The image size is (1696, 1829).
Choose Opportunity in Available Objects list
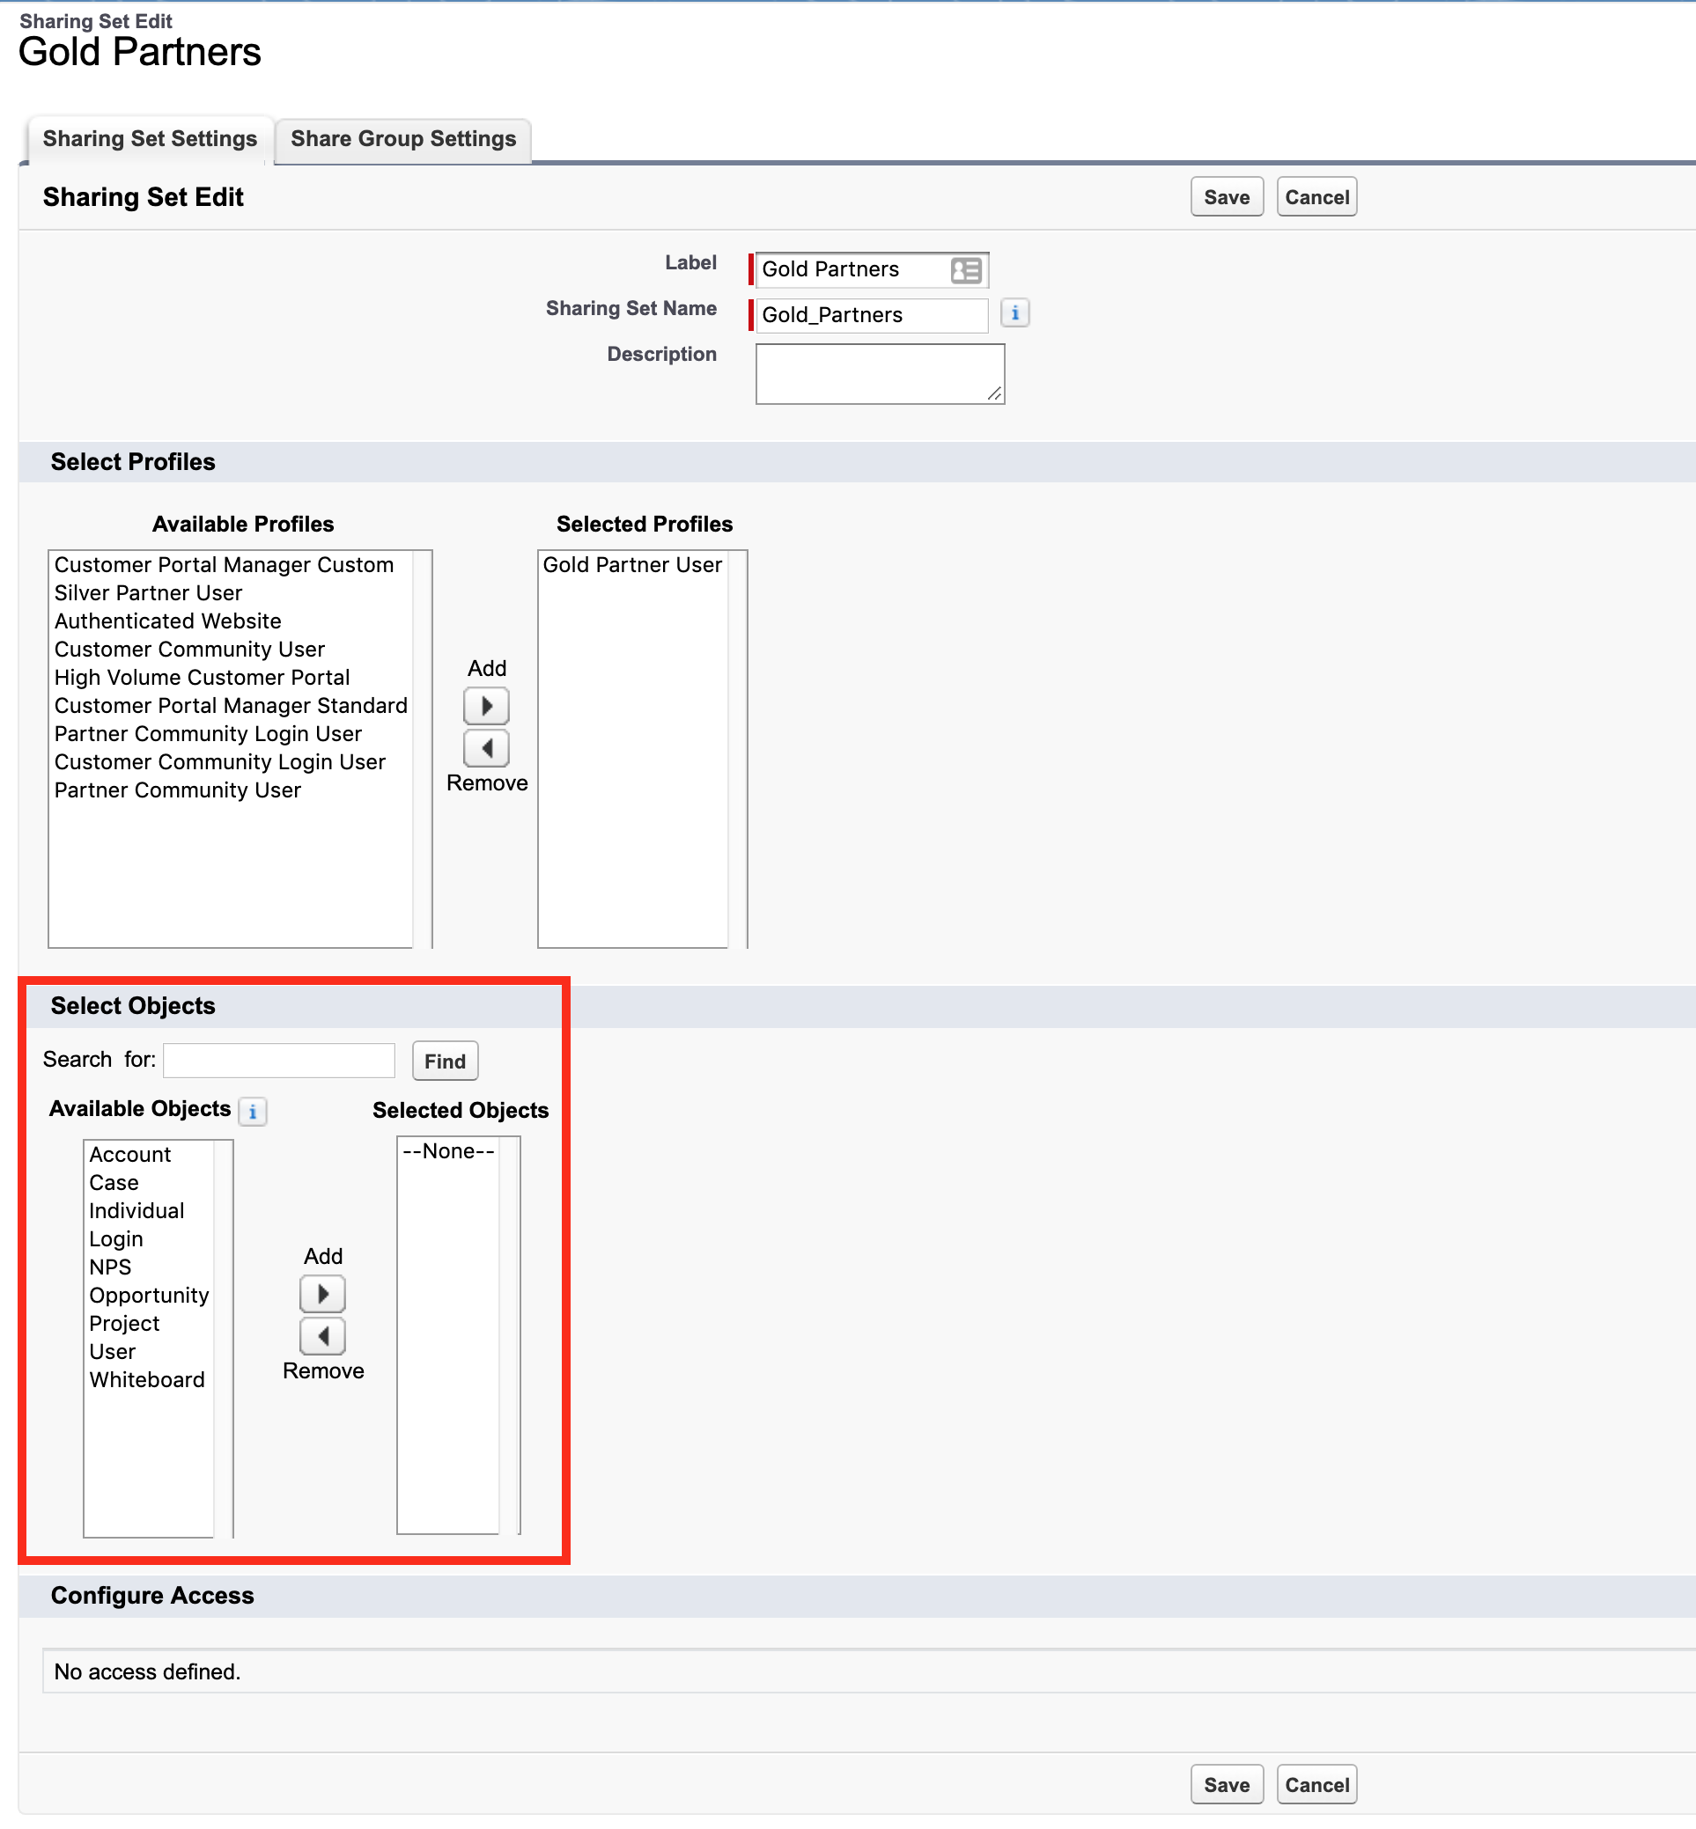(149, 1295)
